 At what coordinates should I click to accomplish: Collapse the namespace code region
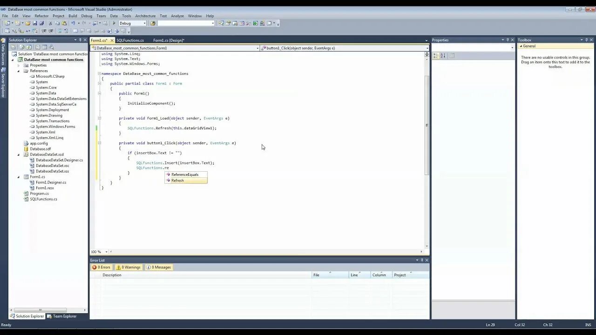click(99, 74)
